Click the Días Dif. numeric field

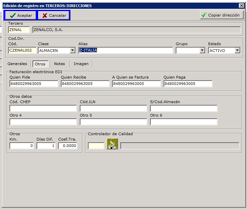coord(46,146)
